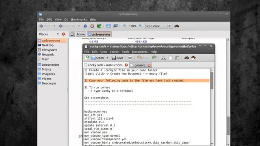Zoom out in the file manager view

click(125, 26)
